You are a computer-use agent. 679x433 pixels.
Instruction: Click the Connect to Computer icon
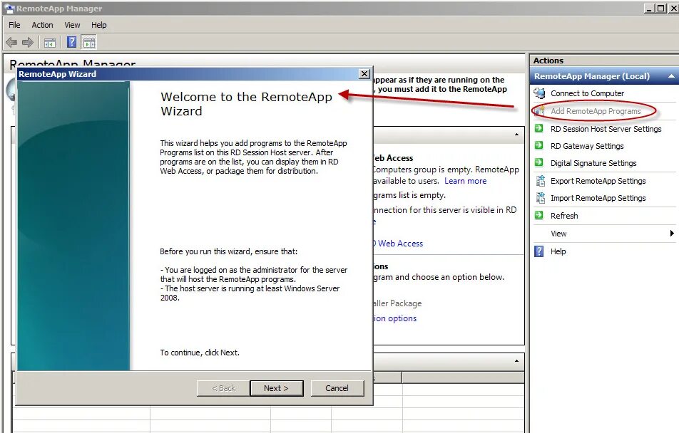point(539,93)
